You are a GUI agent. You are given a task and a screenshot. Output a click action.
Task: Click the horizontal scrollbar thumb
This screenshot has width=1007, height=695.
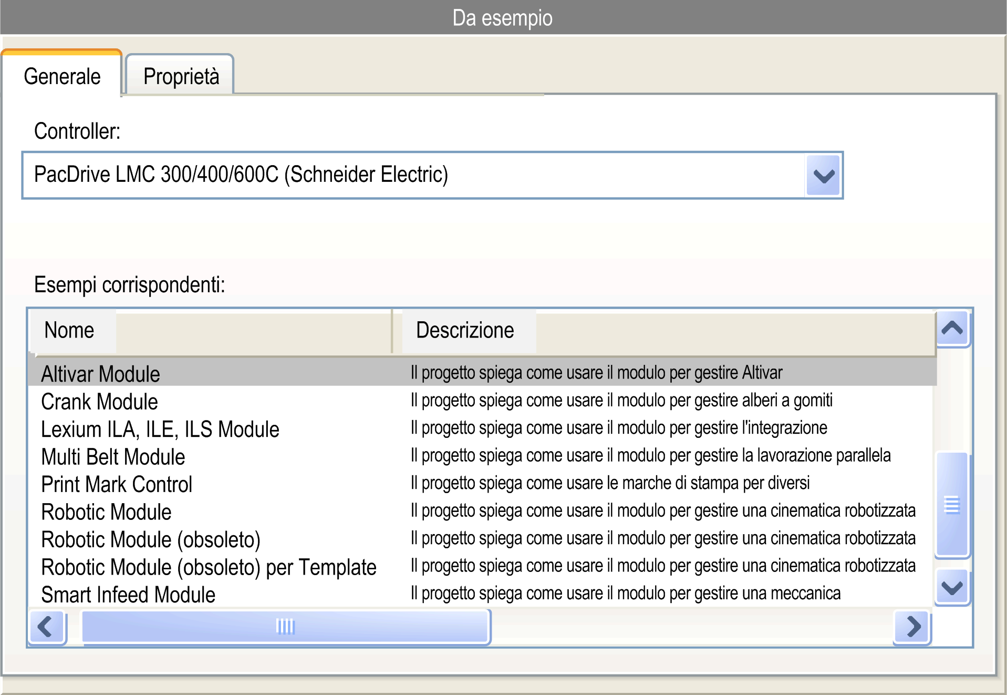(286, 627)
